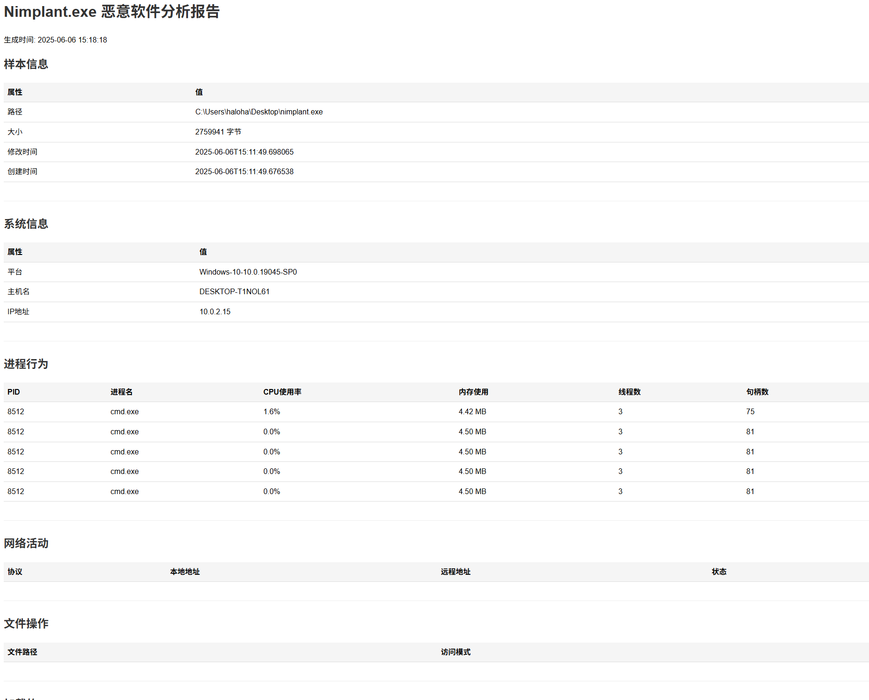Viewport: 869px width, 700px height.
Task: Click the 'CPU使用率' column header
Action: [282, 392]
